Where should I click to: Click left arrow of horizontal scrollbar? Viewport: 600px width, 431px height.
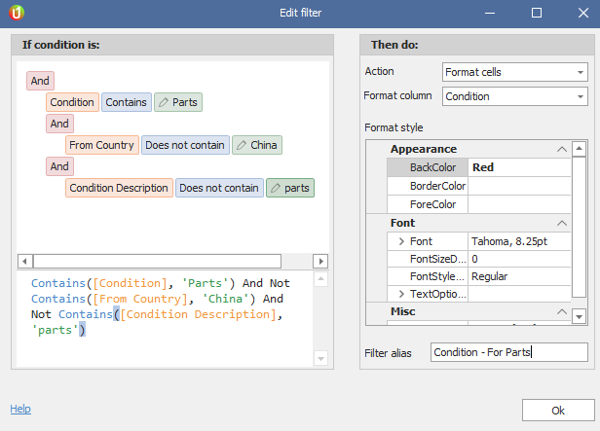pyautogui.click(x=25, y=262)
